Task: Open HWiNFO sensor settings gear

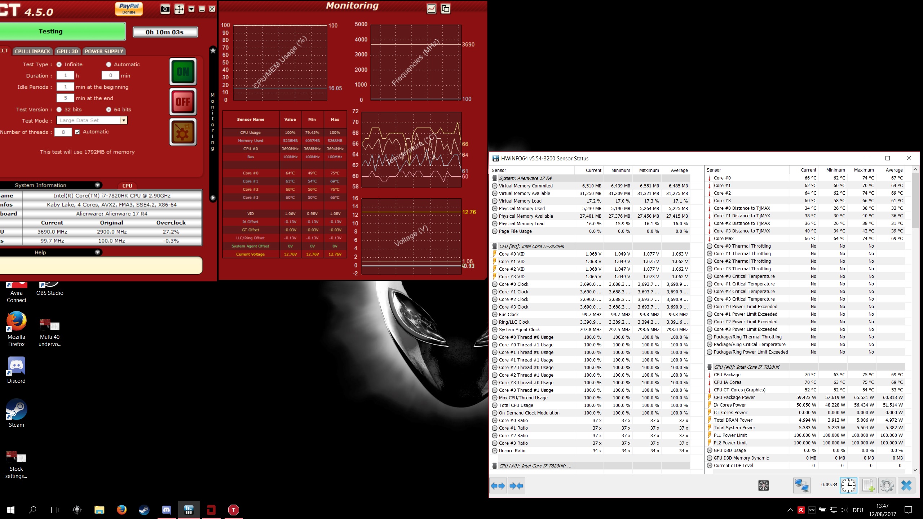Action: point(887,485)
